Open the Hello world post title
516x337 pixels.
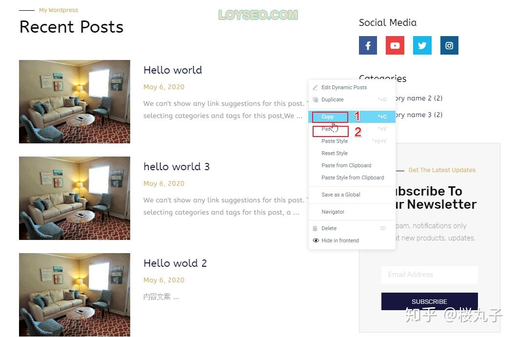click(173, 70)
